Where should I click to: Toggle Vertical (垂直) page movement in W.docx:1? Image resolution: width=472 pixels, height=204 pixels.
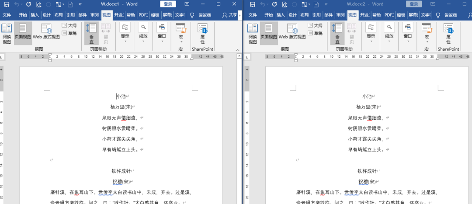pyautogui.click(x=91, y=34)
